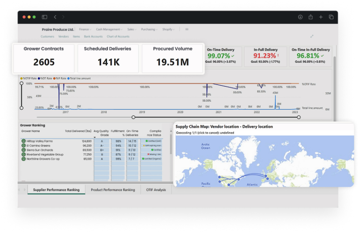Toggle %IF Rate legend item

(60, 78)
